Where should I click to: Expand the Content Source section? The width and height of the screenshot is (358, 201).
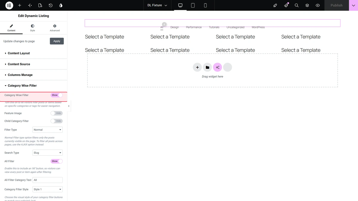coord(33,64)
